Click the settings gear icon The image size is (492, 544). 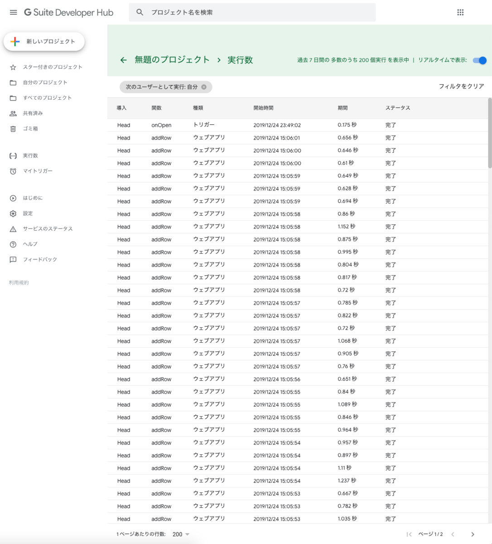[x=13, y=214]
